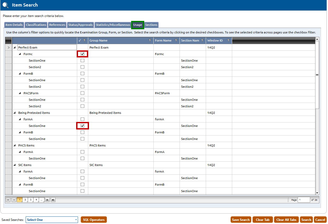The width and height of the screenshot is (328, 224).
Task: Go to the first page using pager icon
Action: point(8,200)
